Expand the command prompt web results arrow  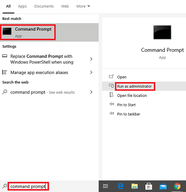[x=91, y=92]
